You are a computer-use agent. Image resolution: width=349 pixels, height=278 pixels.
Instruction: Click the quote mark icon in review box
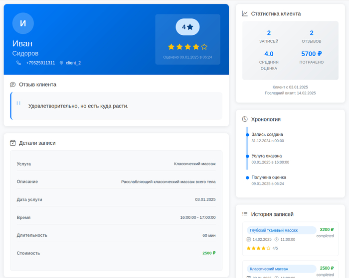[x=18, y=103]
